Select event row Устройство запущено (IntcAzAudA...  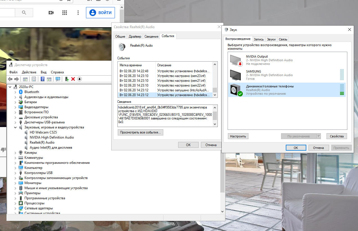tap(165, 90)
